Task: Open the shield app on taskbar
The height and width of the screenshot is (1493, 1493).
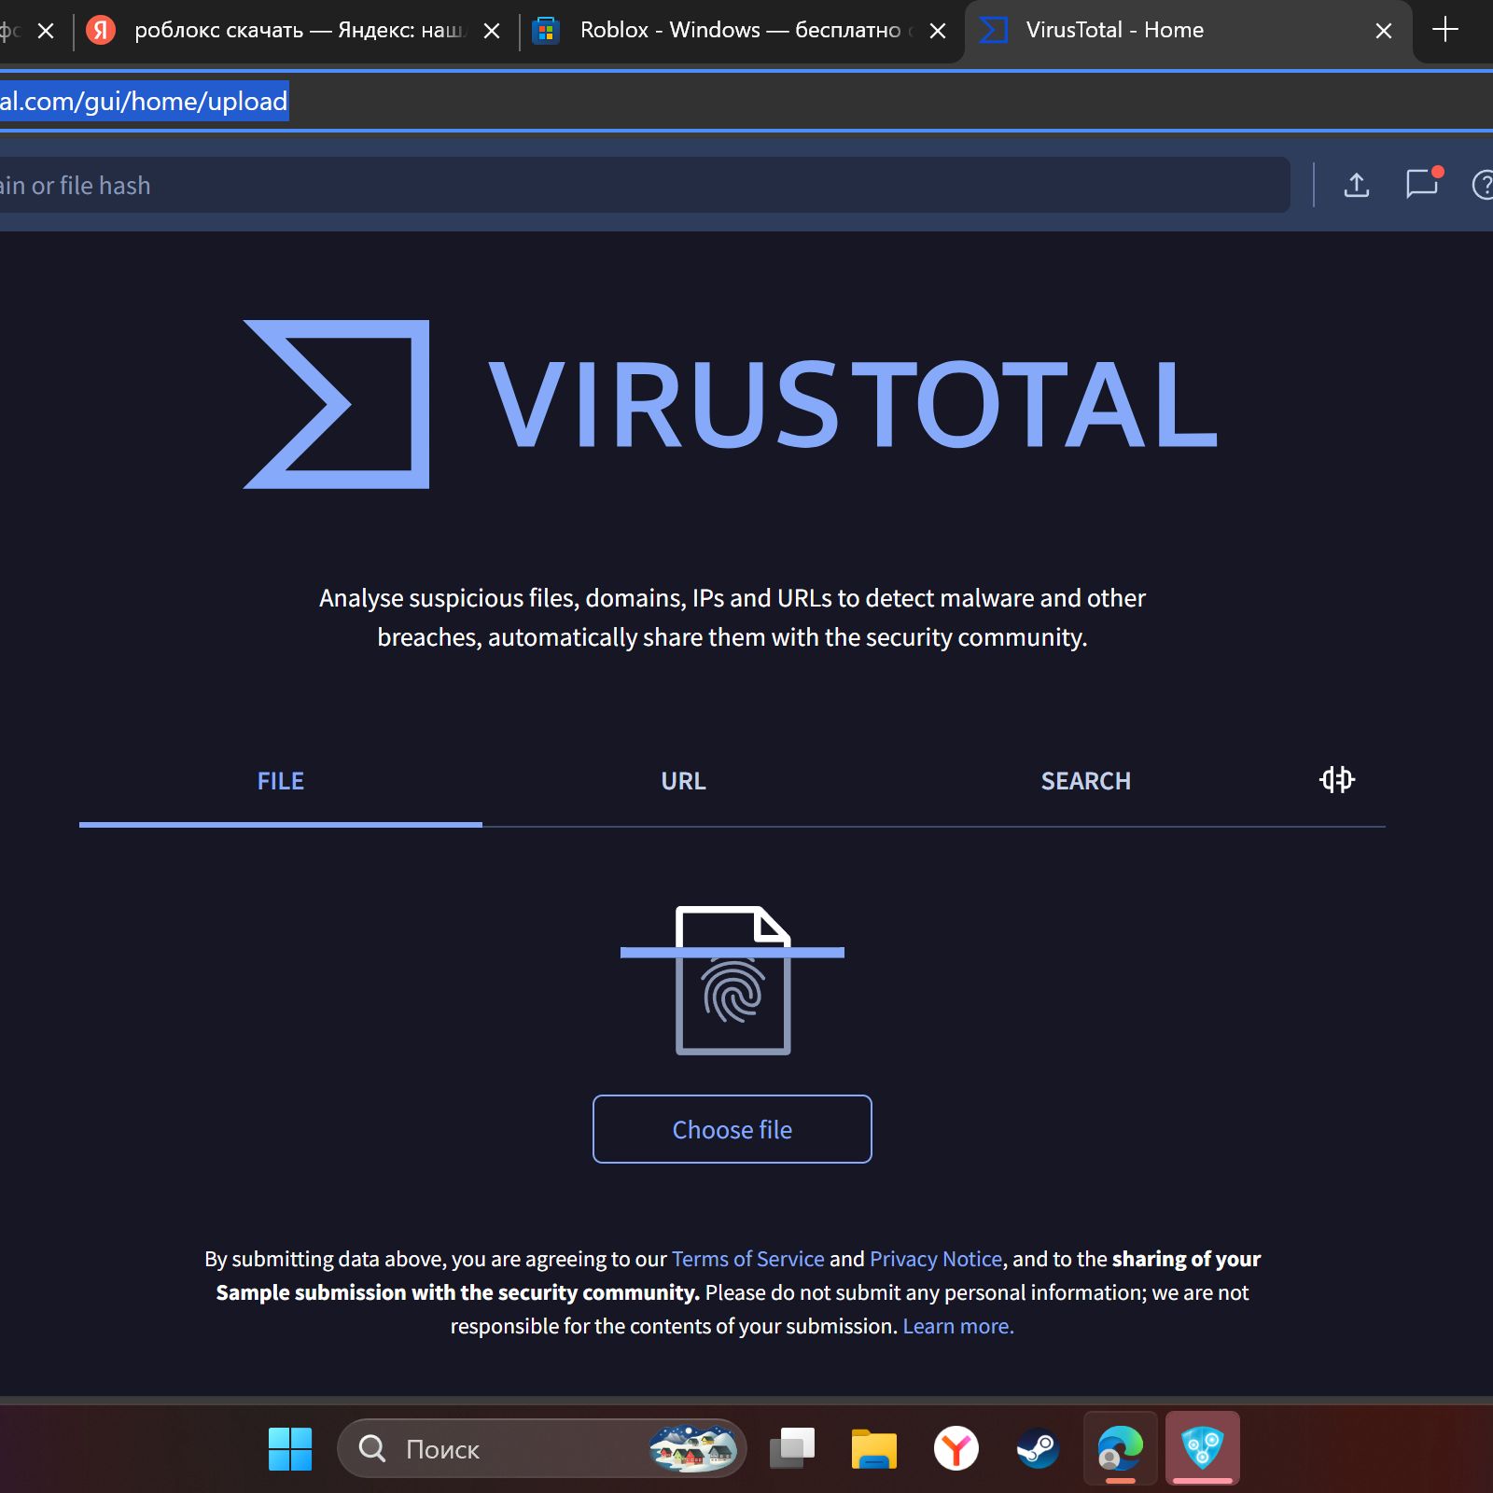Action: pos(1203,1449)
